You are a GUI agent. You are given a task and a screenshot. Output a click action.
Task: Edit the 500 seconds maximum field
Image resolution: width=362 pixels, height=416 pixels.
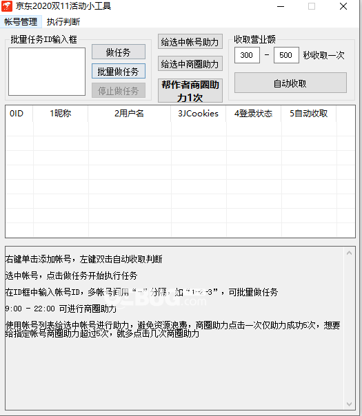pos(286,55)
